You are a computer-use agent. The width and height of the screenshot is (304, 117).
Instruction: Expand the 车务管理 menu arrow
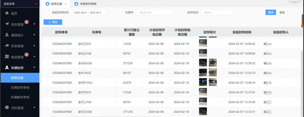34,46
